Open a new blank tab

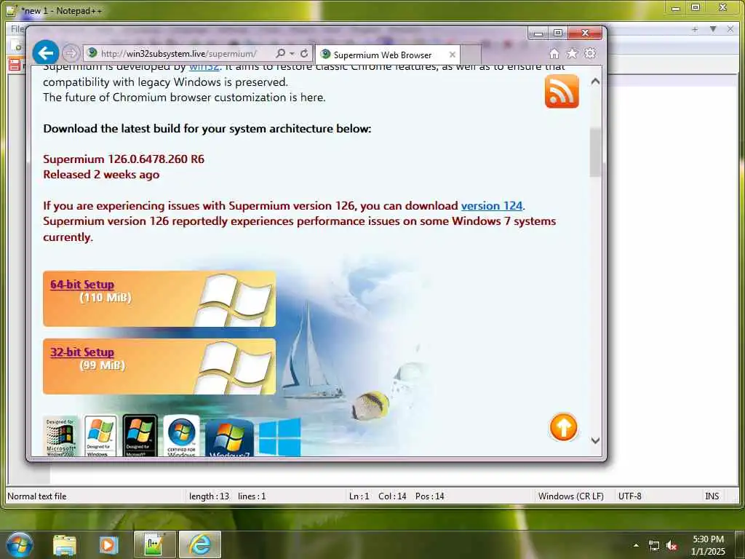(471, 55)
